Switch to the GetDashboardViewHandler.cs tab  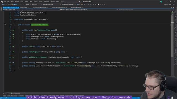59,8
